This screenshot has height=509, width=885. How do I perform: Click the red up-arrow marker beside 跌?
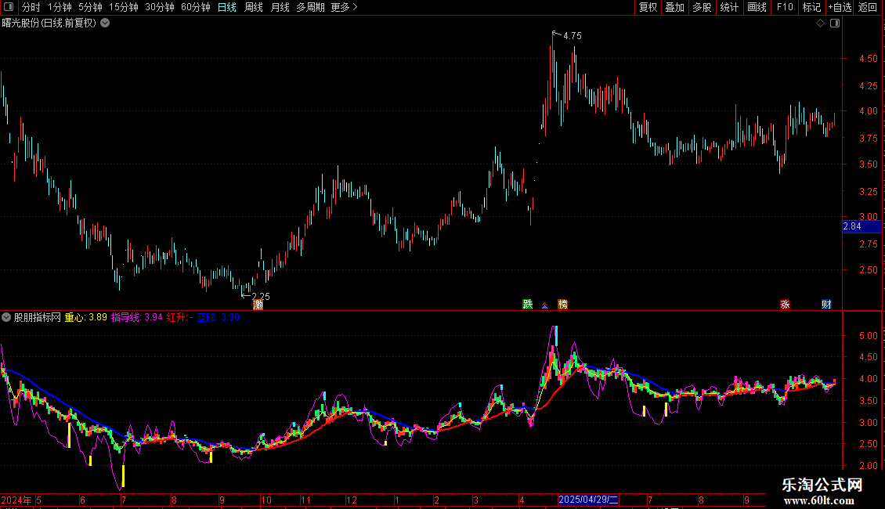[544, 305]
